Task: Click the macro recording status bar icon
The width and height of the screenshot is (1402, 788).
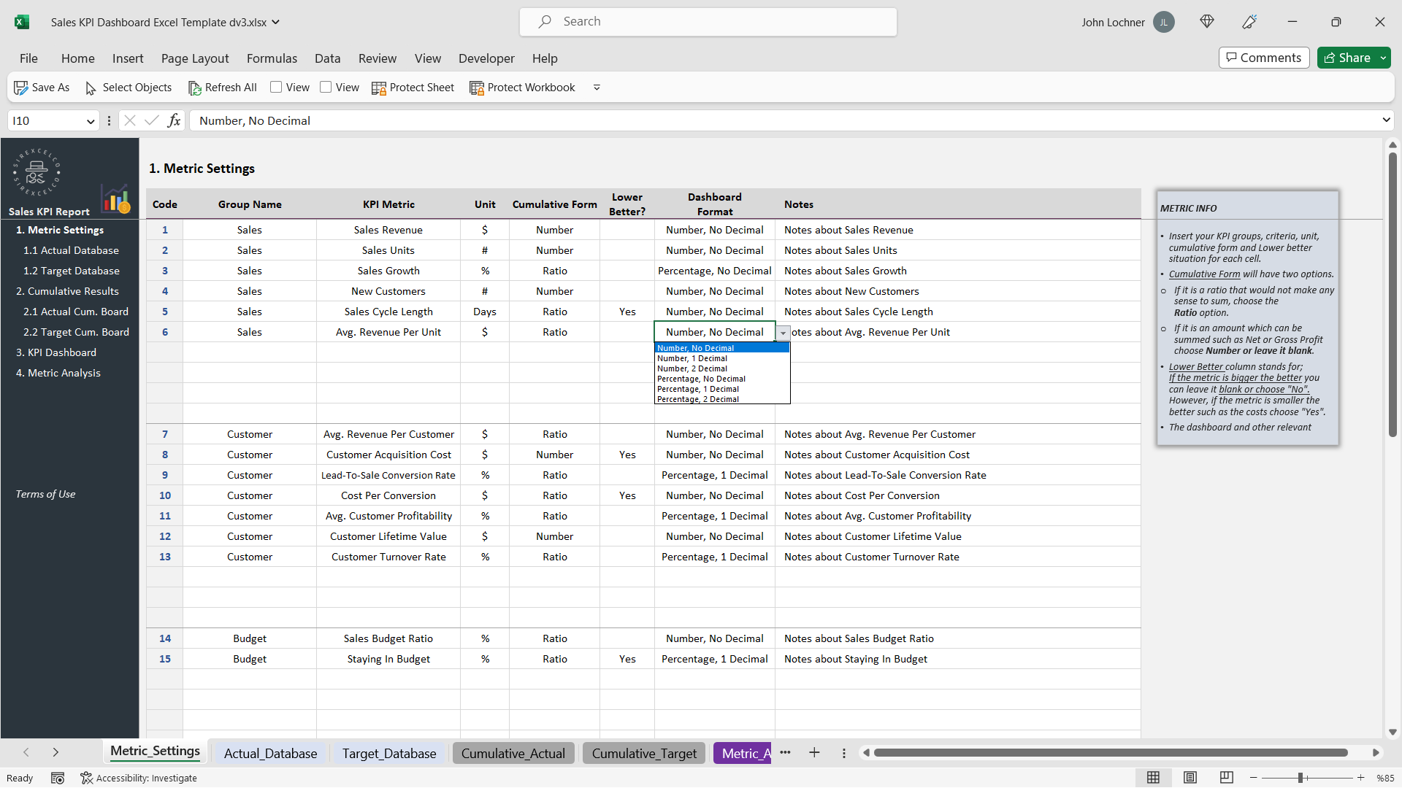Action: [x=58, y=778]
